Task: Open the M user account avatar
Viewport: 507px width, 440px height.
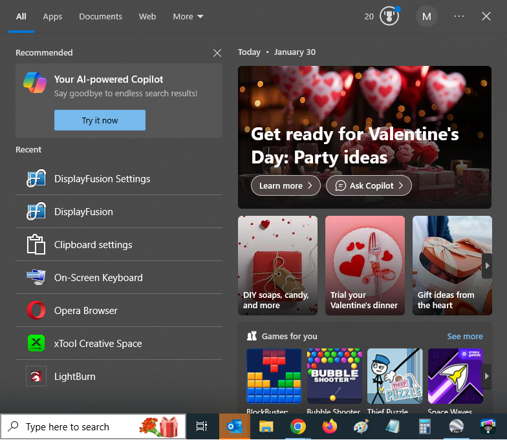Action: click(x=426, y=16)
